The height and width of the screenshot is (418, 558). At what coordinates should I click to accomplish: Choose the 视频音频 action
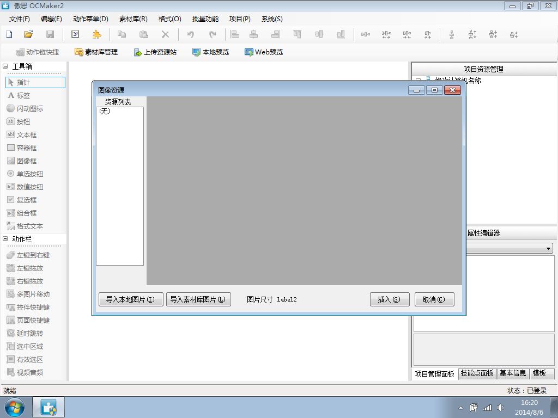25,372
